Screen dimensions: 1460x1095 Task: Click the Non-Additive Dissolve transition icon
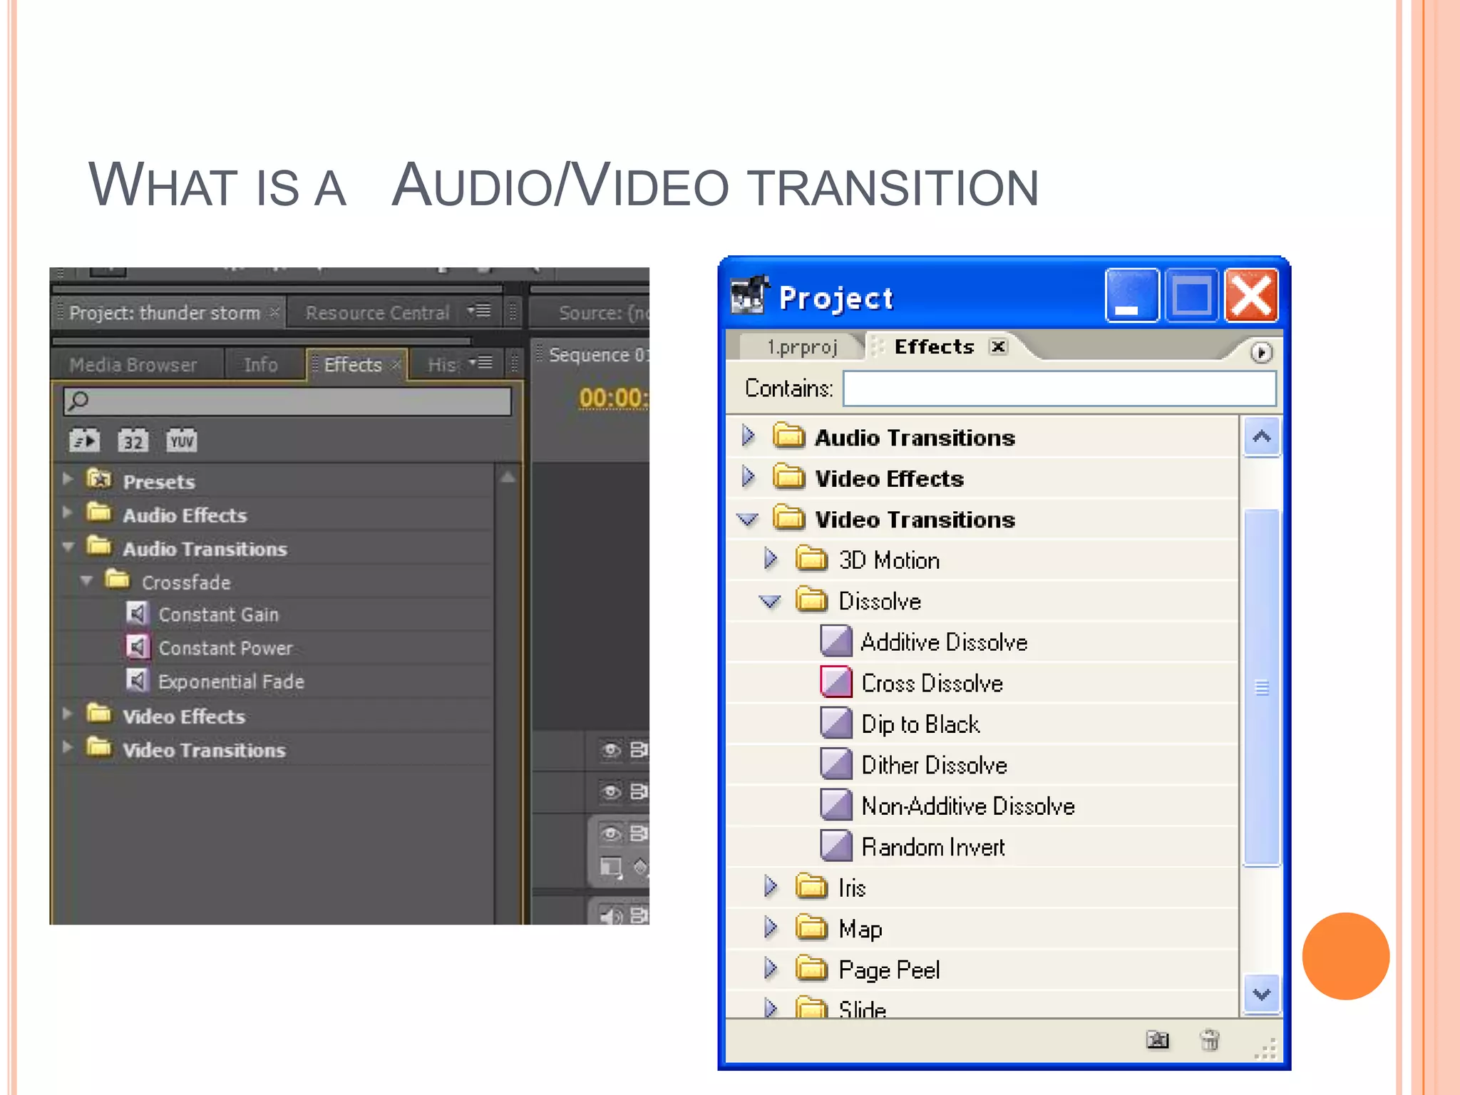click(836, 805)
